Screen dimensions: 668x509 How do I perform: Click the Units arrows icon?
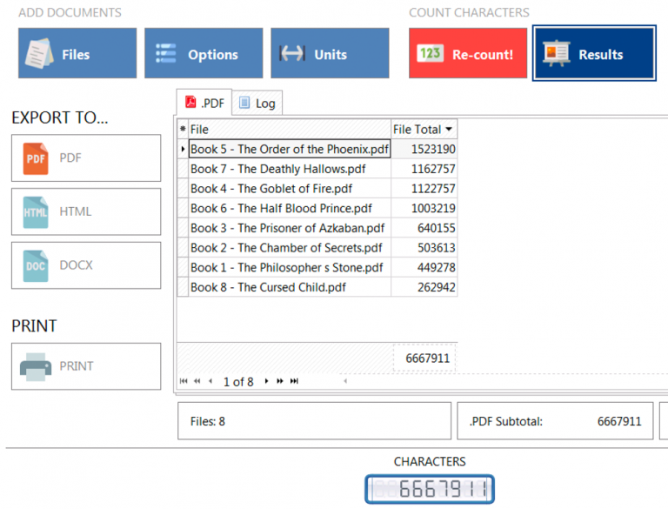pyautogui.click(x=292, y=53)
